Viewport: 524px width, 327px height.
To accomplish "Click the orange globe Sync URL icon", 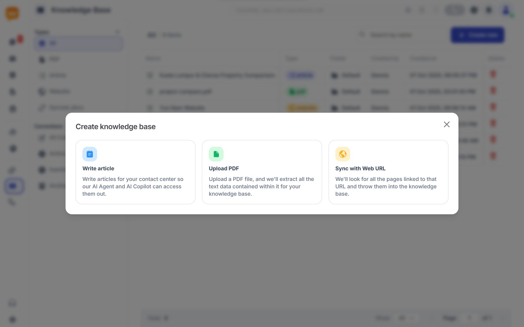I will [343, 154].
